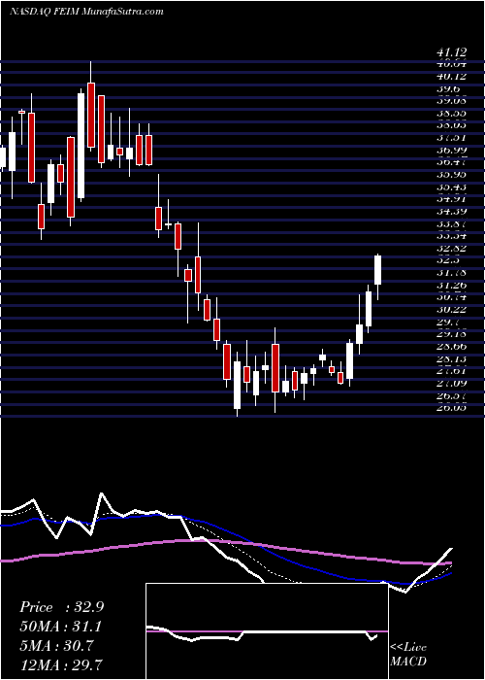Click the 'Price : 32.9' readout

(x=61, y=607)
